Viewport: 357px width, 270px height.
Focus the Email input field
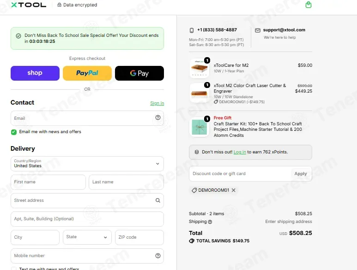(x=87, y=118)
